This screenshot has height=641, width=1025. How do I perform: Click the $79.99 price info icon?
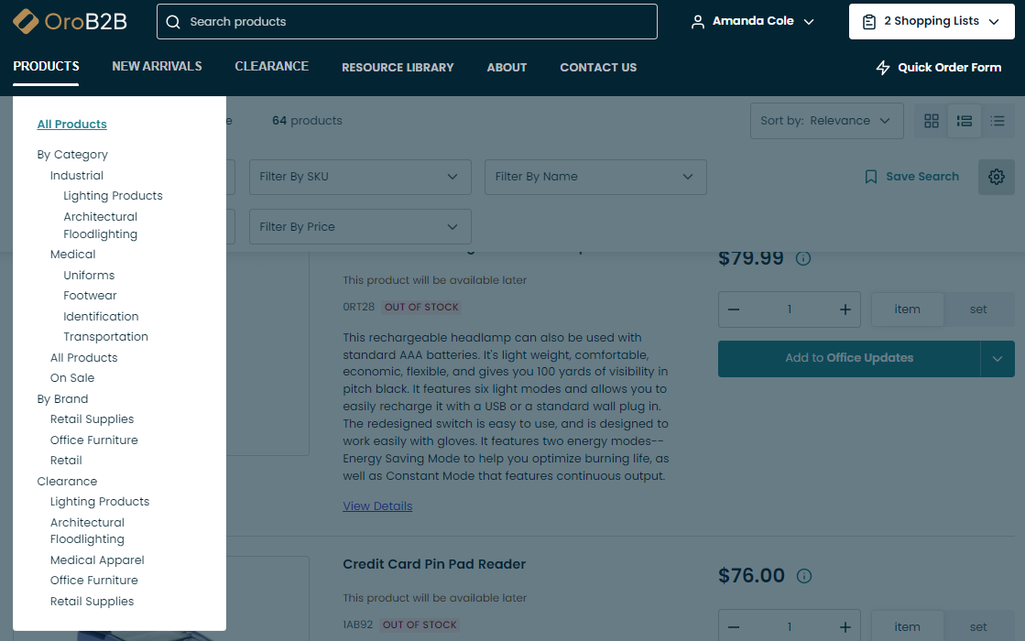click(803, 258)
